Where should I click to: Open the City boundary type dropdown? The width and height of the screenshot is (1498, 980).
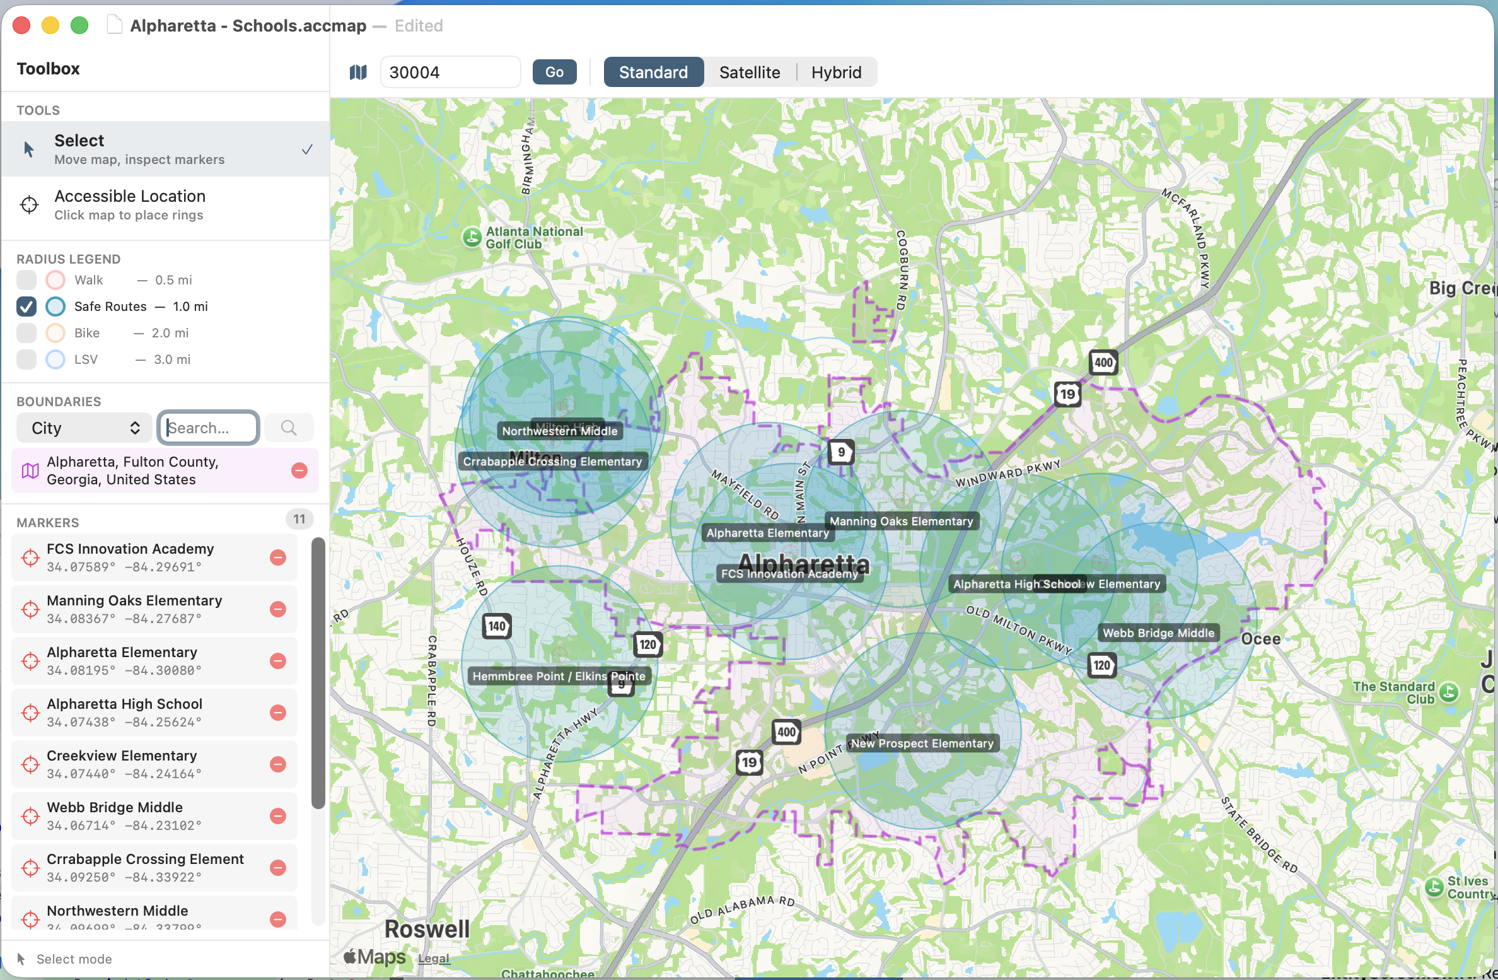pyautogui.click(x=84, y=428)
